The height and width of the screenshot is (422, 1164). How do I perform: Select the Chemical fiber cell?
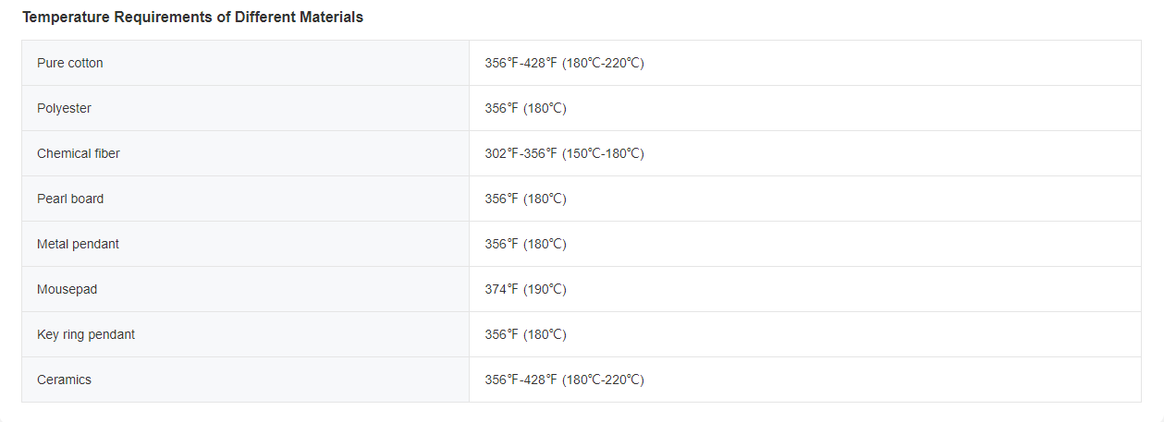click(79, 153)
